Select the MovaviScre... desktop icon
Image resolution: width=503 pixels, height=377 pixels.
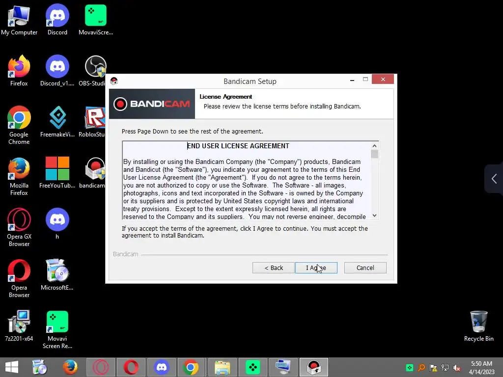[96, 20]
